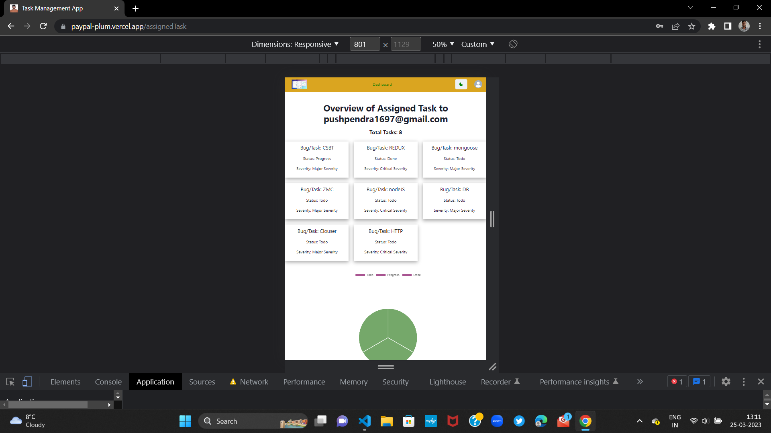Click the rotate device orientation icon
This screenshot has height=433, width=771.
(x=513, y=44)
